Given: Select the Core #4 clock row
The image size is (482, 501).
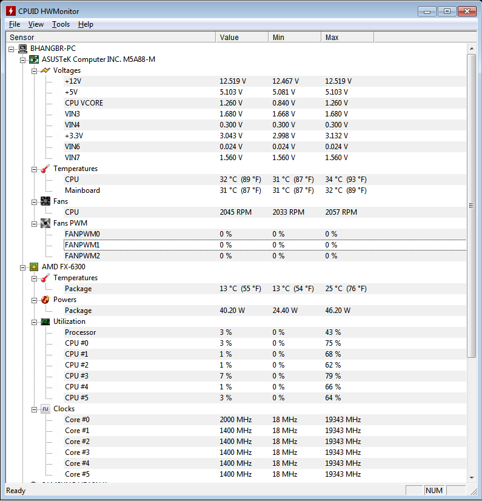Looking at the screenshot, I should pos(265,463).
